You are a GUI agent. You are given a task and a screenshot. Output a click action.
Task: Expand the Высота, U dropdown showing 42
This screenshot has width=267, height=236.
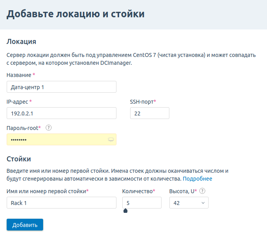189,203
